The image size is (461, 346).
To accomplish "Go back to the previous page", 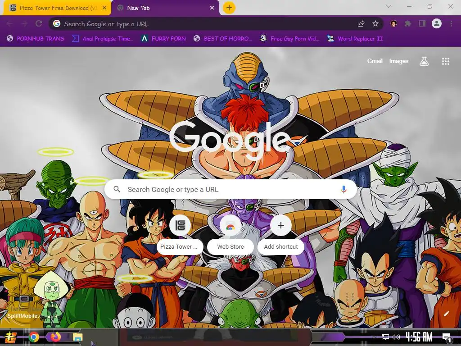I will pyautogui.click(x=9, y=24).
